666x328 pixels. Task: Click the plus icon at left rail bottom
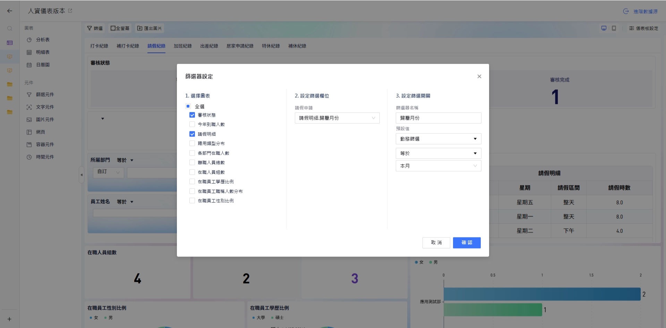[9, 319]
